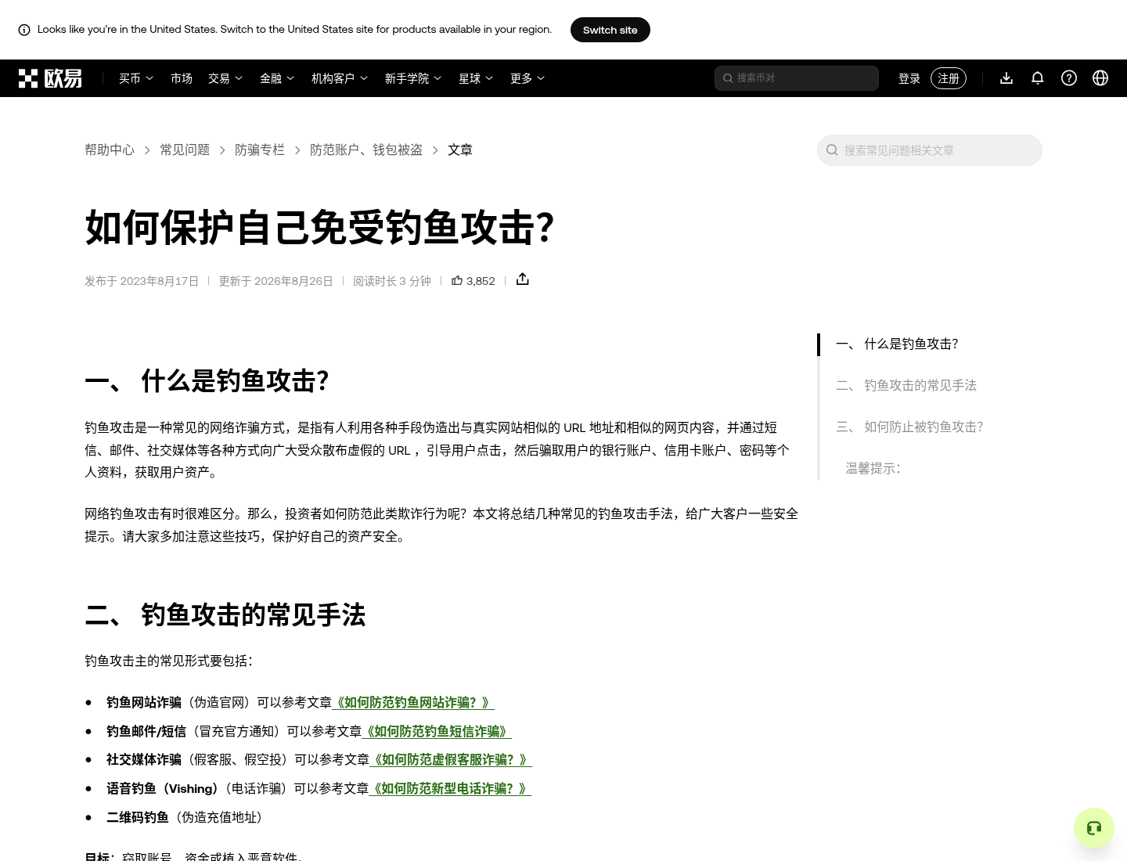The image size is (1127, 861).
Task: Expand the 星球 dropdown menu
Action: [476, 78]
